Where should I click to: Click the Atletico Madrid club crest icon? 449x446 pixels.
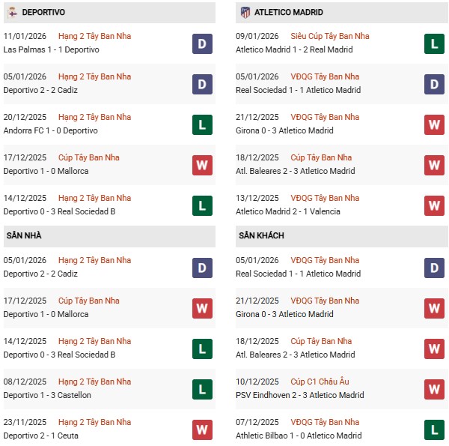244,12
